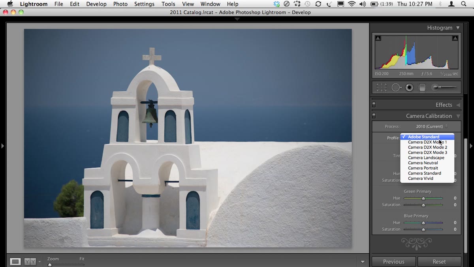Collapse the Camera Calibration panel
This screenshot has height=267, width=474.
[x=458, y=116]
